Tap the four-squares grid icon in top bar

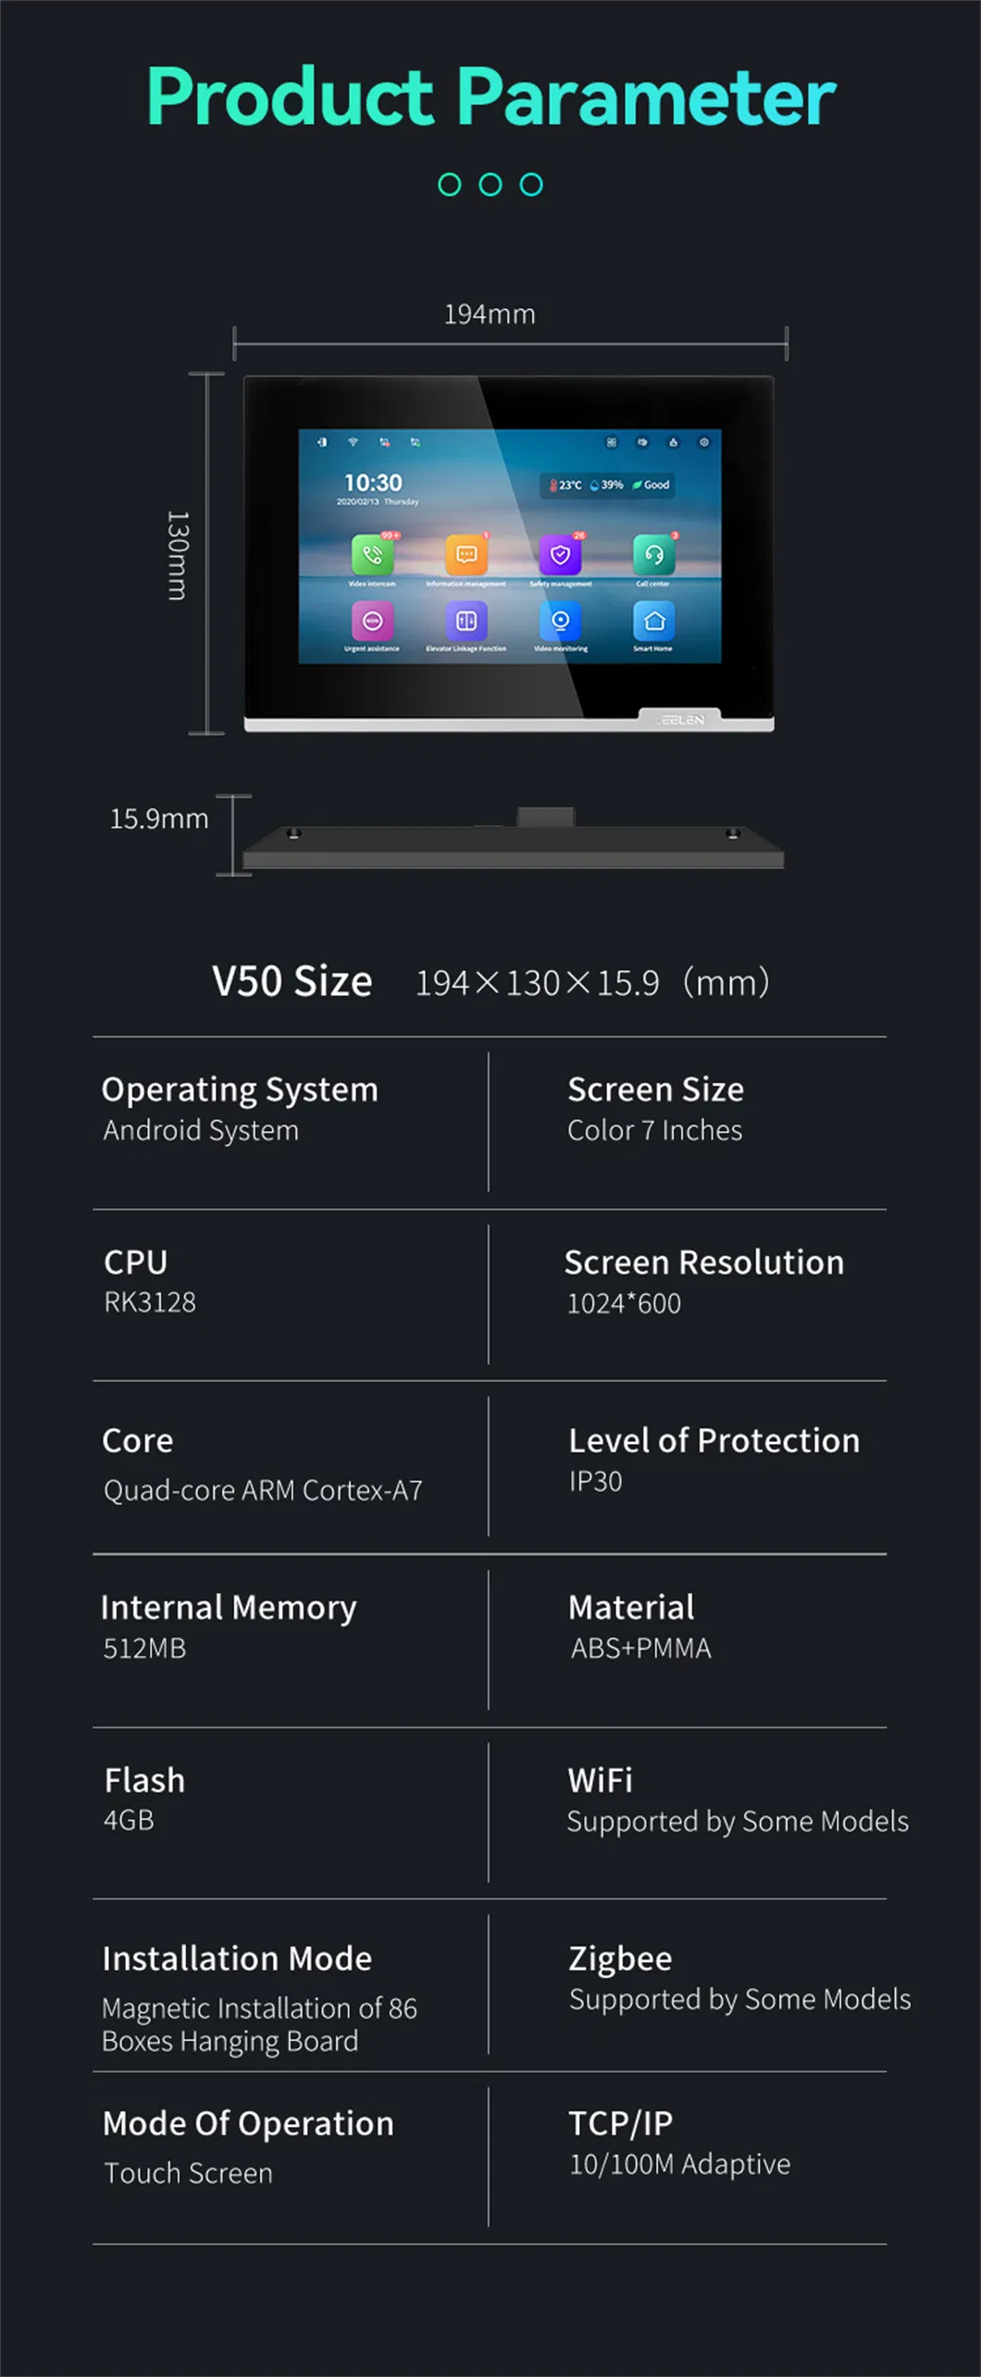[x=612, y=442]
